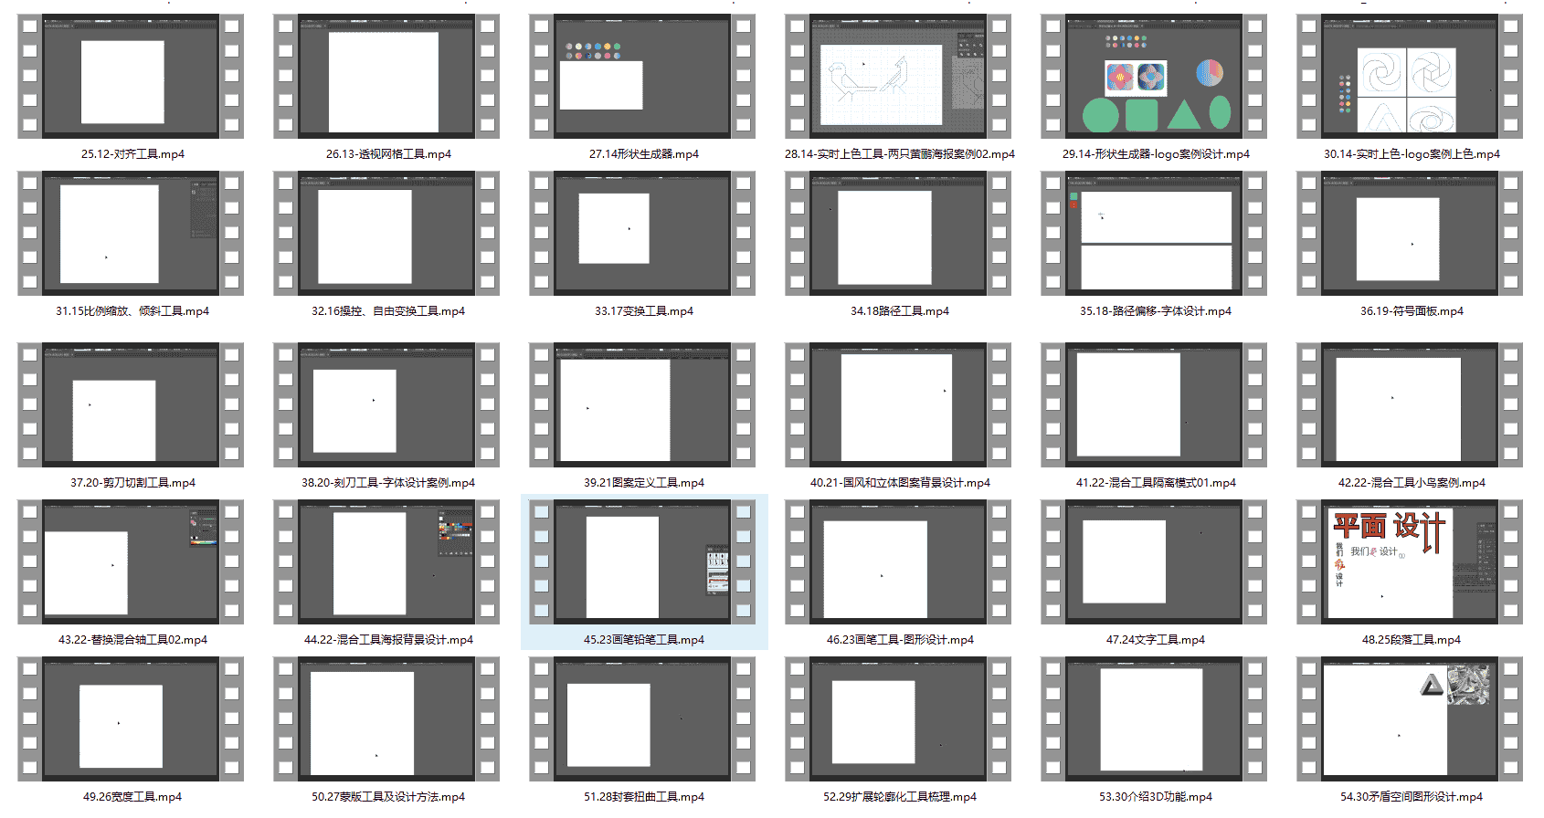This screenshot has height=818, width=1544.
Task: Click 53.30介绍3D功能.mp4 thumbnail
Action: coord(1154,719)
